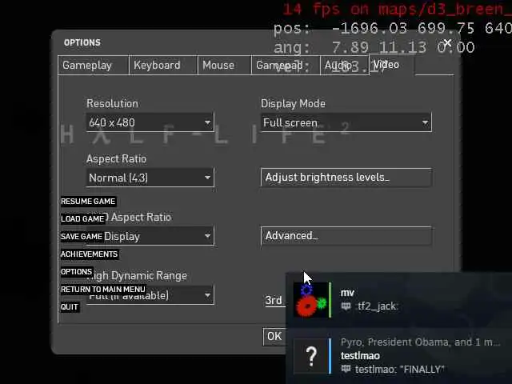Select the Mouse tab
512x384 pixels.
click(224, 66)
